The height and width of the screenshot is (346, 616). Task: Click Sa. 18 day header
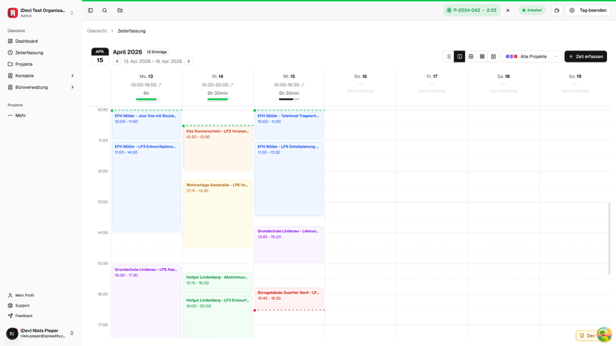[x=503, y=76]
